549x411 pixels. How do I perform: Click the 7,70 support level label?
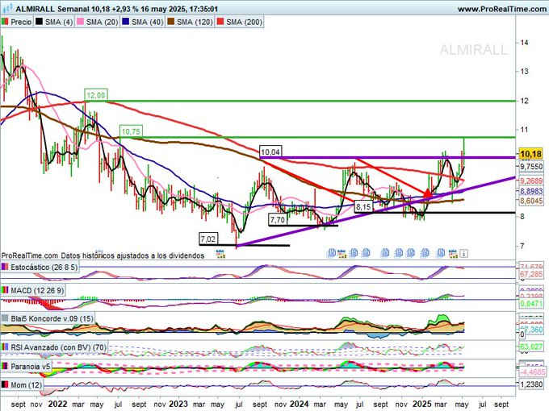point(278,220)
